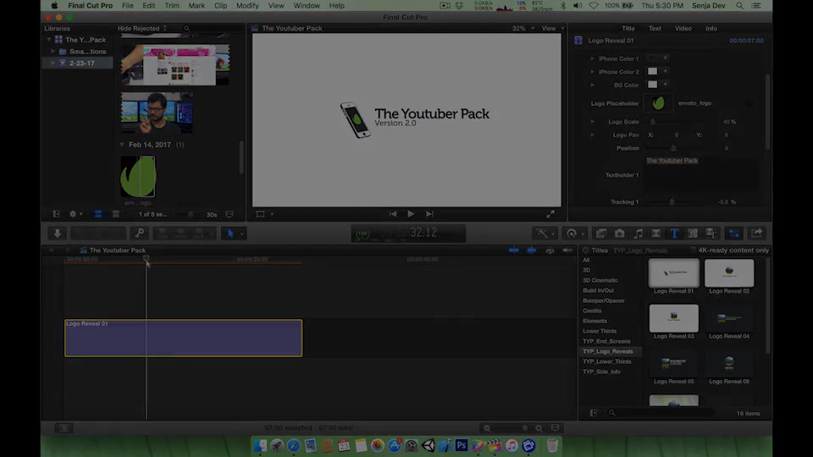This screenshot has height=457, width=813.
Task: Toggle video skimming in timeline
Action: [x=514, y=251]
